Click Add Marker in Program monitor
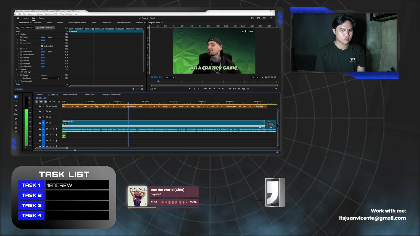 190,89
